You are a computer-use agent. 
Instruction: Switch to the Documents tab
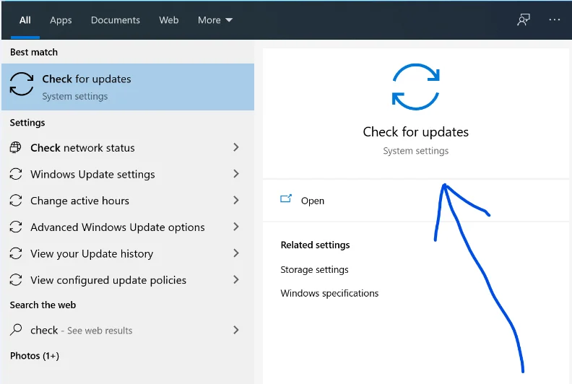(116, 20)
